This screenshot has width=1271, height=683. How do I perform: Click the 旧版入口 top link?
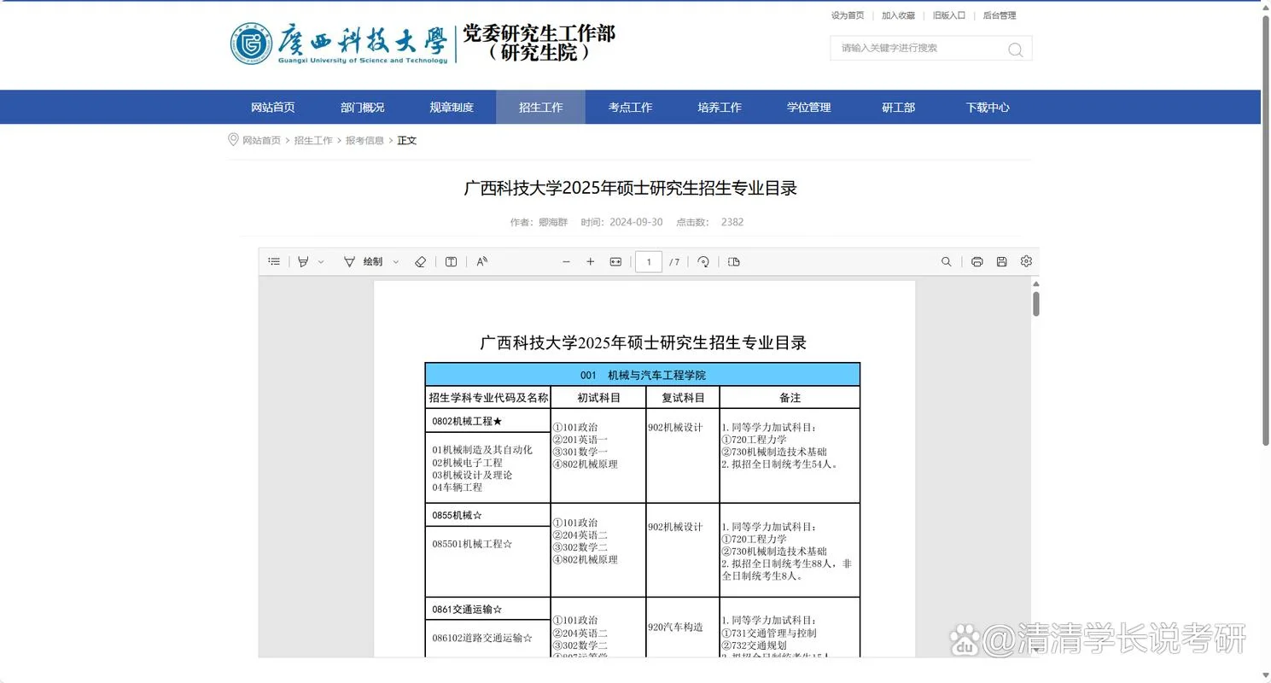949,15
